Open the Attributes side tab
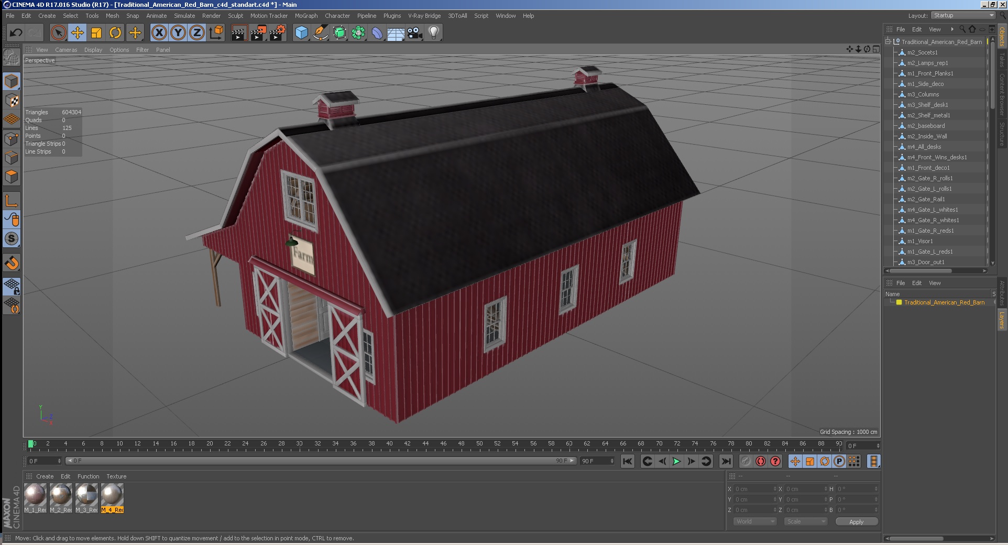1008x545 pixels. tap(1002, 293)
